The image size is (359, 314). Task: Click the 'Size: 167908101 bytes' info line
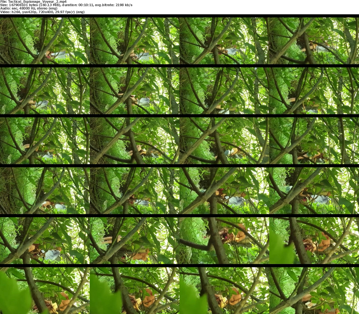66,5
